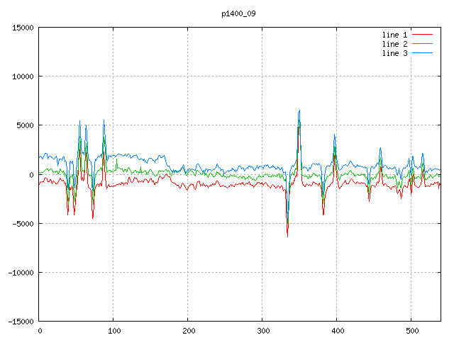This screenshot has height=340, width=454.
Task: Click the blue line 3 legend sample
Action: tap(422, 53)
